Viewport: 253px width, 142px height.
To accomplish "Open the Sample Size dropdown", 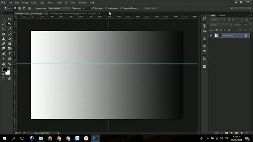I will [x=59, y=8].
